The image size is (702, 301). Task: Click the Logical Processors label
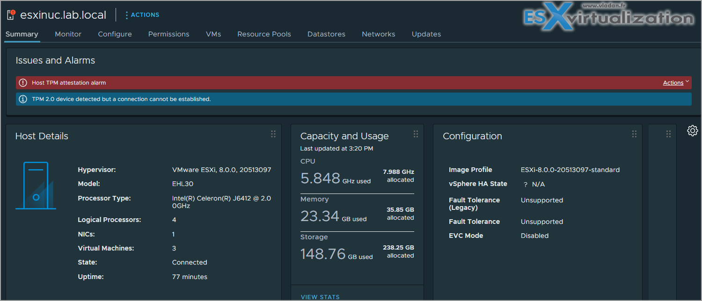point(109,220)
